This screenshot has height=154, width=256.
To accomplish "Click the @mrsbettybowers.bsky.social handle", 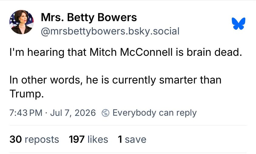I will [110, 31].
